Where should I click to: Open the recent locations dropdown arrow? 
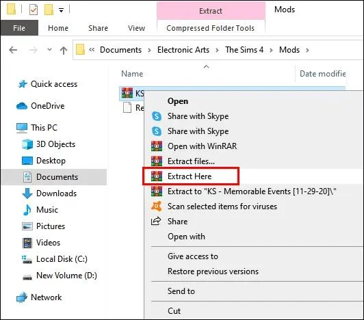point(49,49)
